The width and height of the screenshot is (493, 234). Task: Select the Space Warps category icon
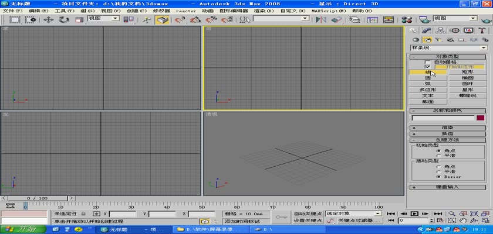[474, 40]
